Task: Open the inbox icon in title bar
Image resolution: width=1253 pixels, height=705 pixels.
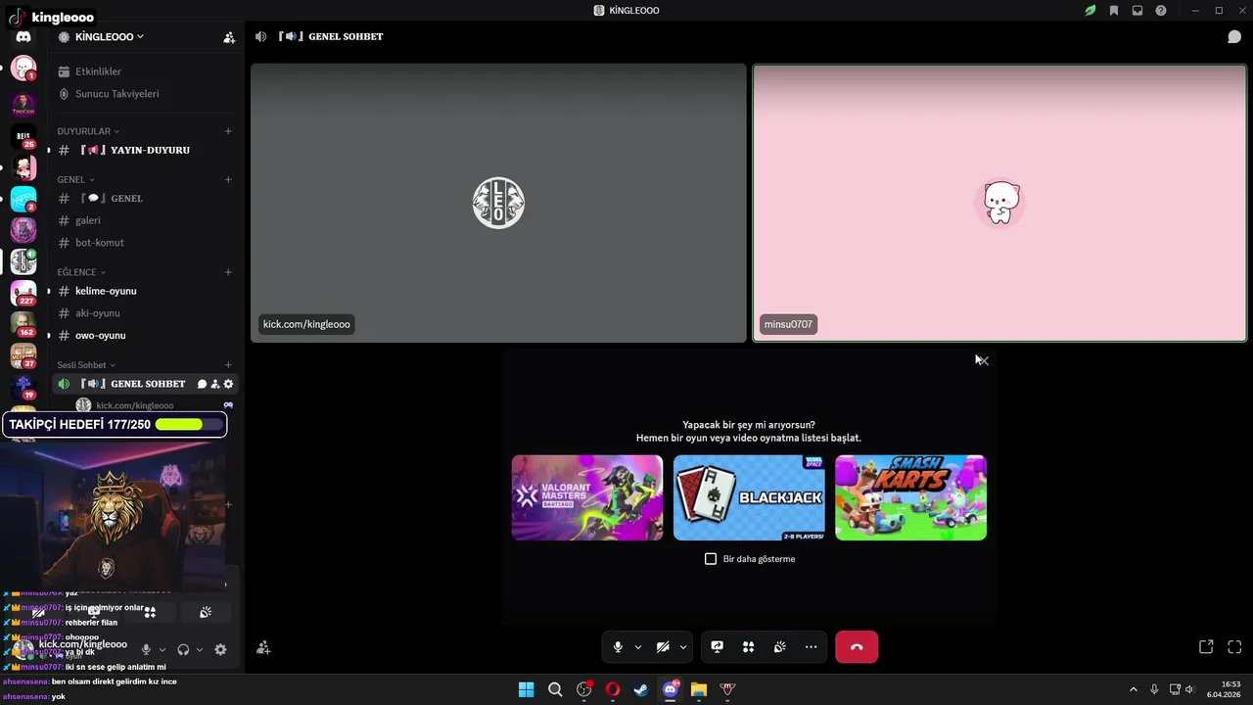Action: click(1137, 11)
